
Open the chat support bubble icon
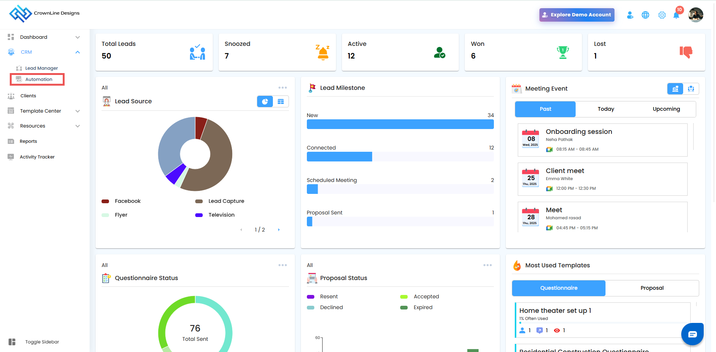692,334
